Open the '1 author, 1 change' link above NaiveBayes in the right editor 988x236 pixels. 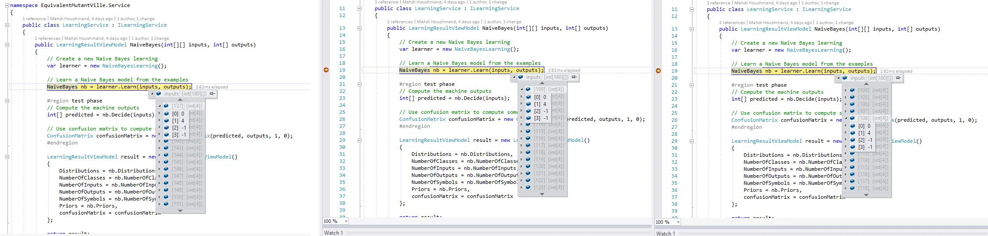click(835, 23)
